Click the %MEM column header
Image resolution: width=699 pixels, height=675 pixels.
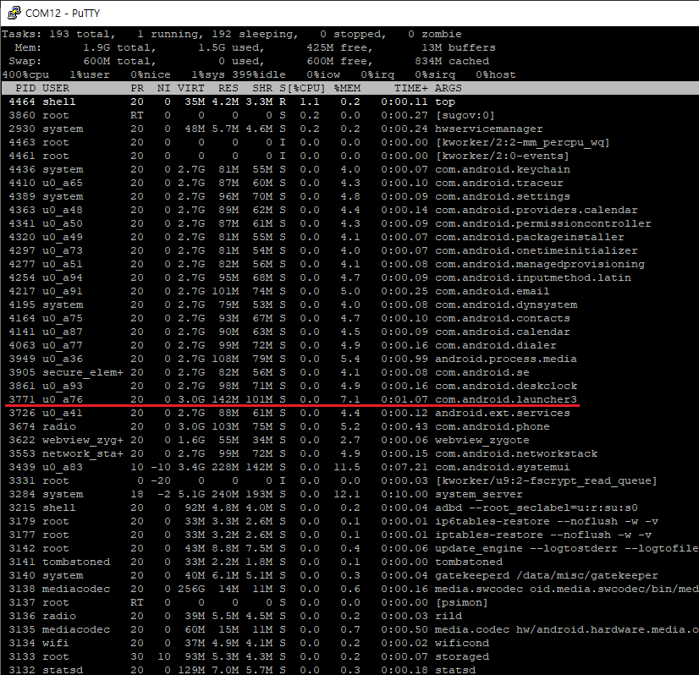point(347,88)
